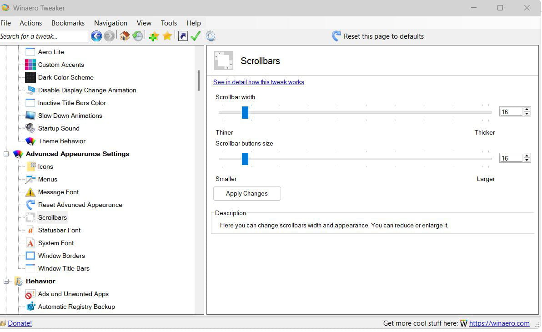Click the Aero Lite tree icon

[x=30, y=52]
